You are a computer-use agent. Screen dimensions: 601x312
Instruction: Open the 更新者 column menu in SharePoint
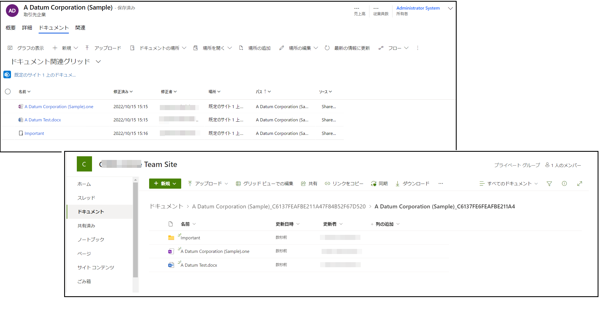pyautogui.click(x=333, y=224)
